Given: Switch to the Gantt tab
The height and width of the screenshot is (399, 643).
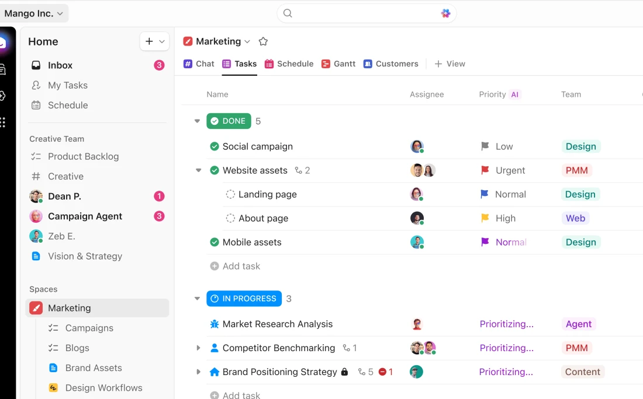Looking at the screenshot, I should click(x=338, y=64).
